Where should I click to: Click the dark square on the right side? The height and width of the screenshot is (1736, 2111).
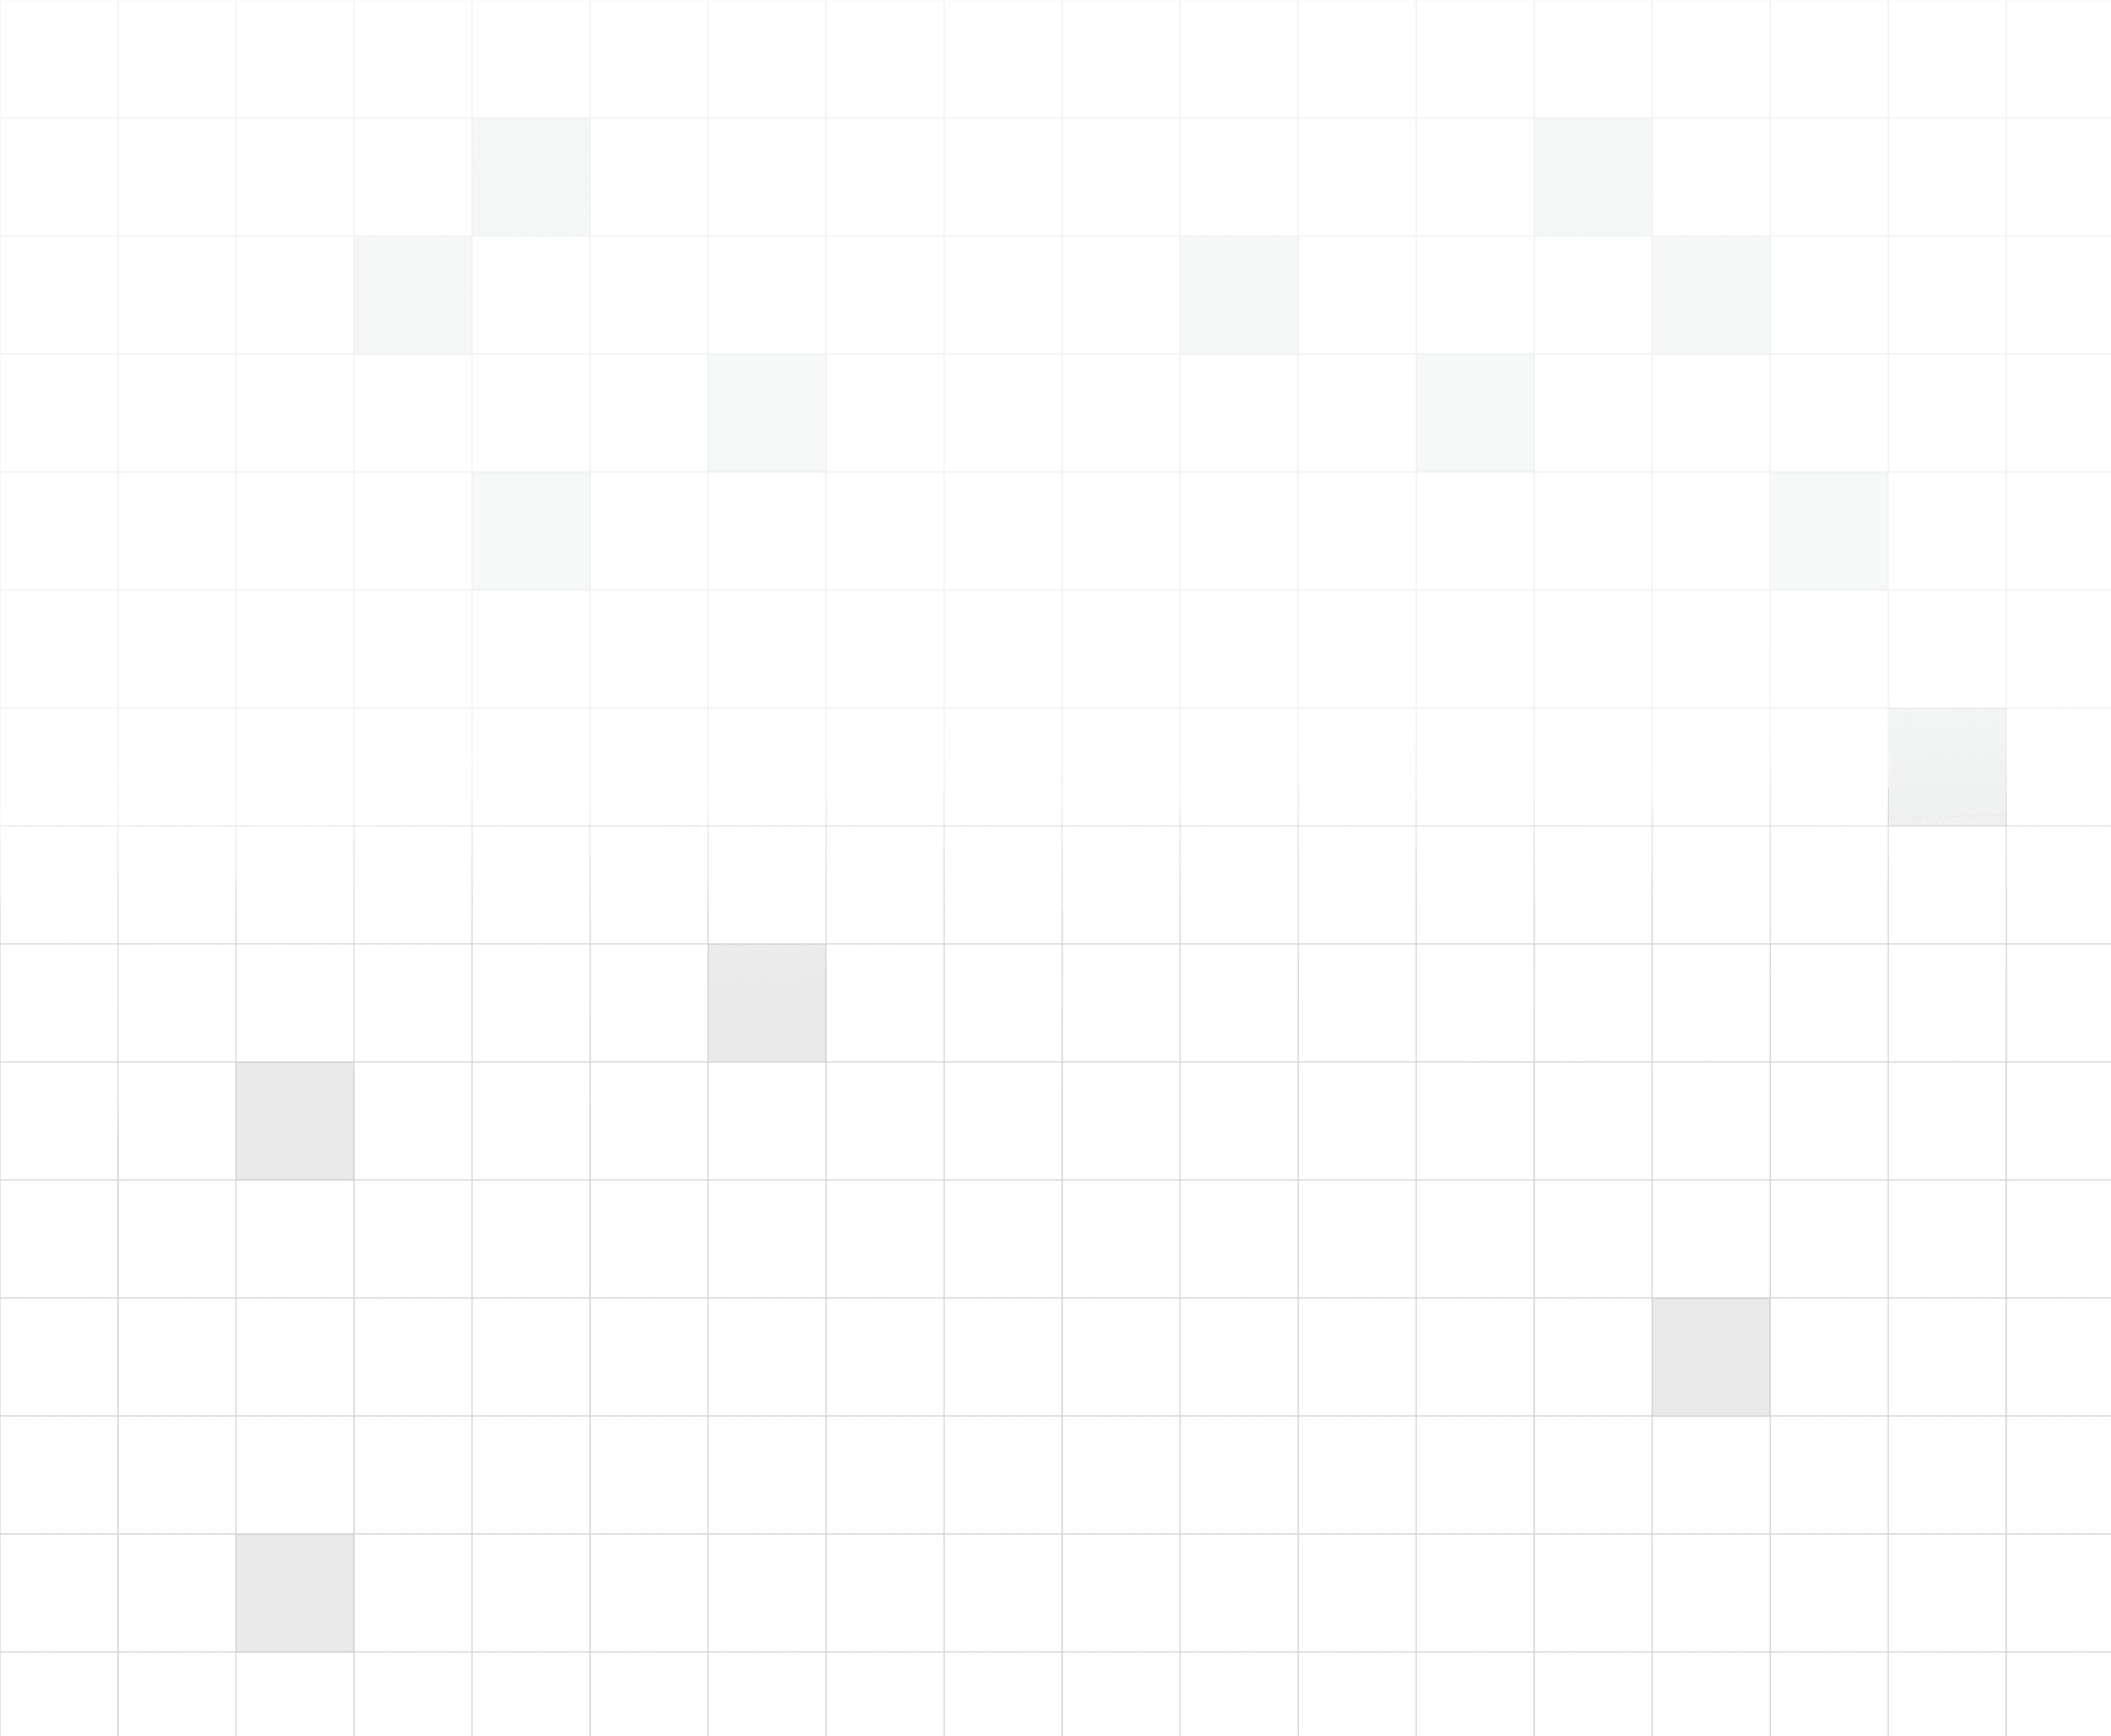click(x=1711, y=1357)
